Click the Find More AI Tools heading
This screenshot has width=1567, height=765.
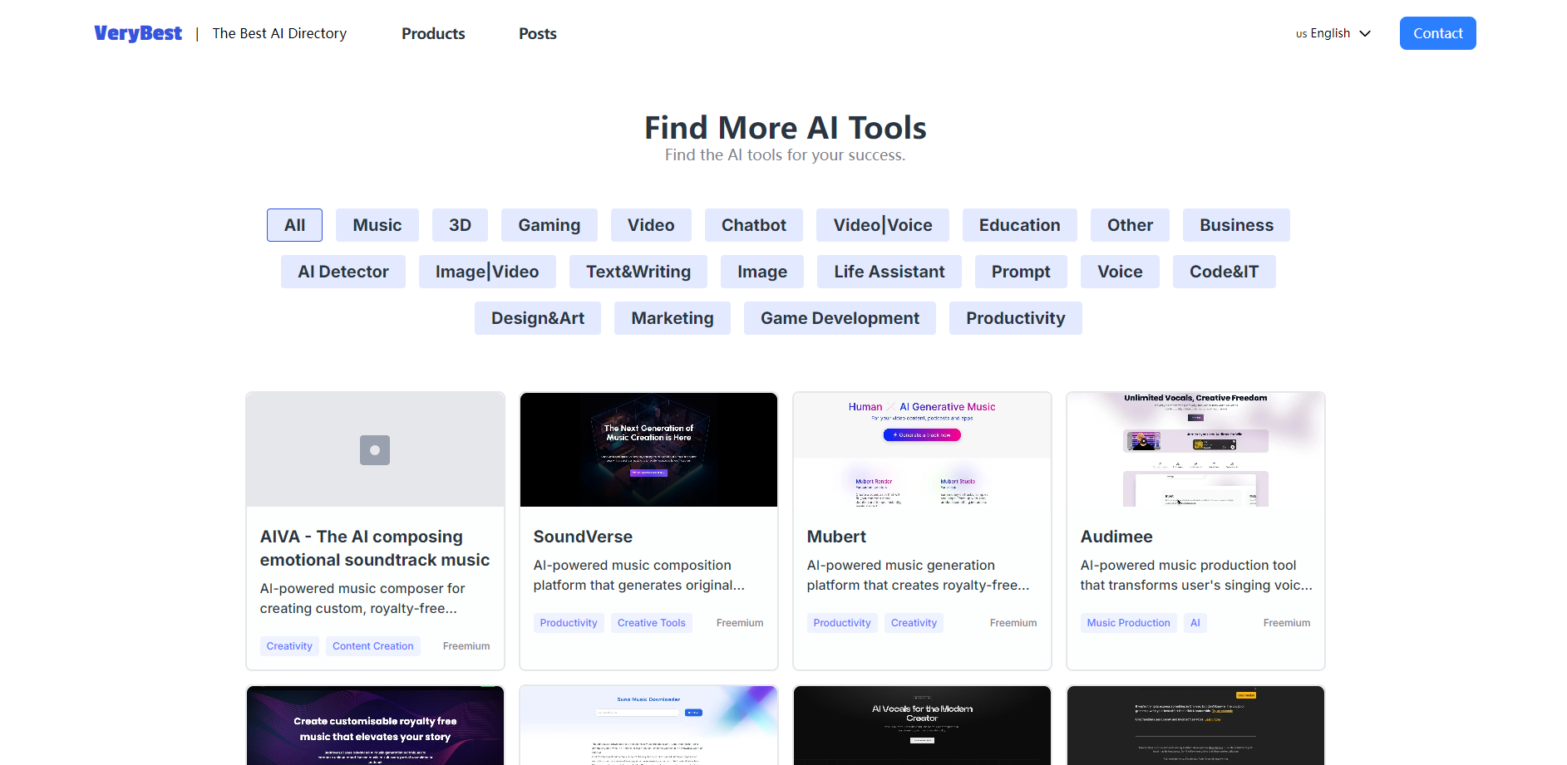786,128
